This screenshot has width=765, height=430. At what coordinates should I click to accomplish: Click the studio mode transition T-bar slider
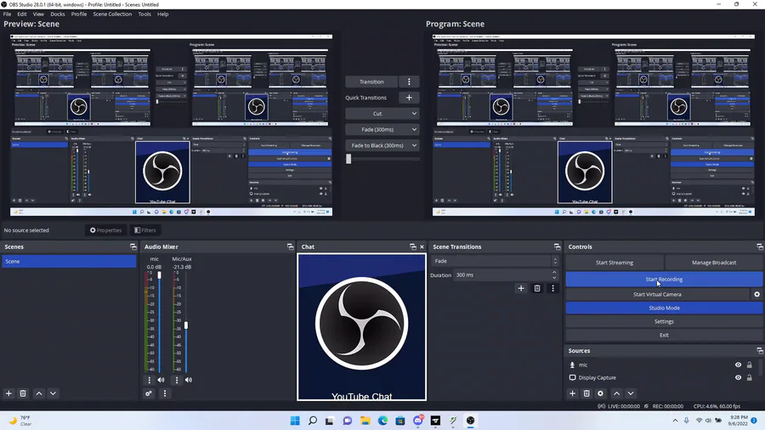[x=348, y=158]
